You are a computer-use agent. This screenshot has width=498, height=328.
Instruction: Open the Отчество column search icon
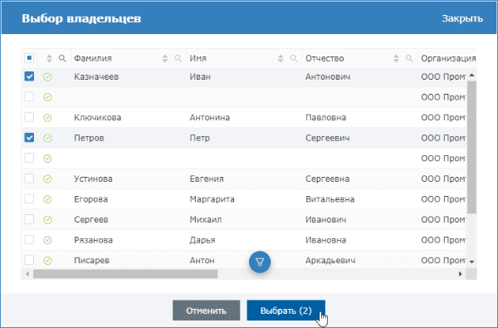tap(409, 58)
